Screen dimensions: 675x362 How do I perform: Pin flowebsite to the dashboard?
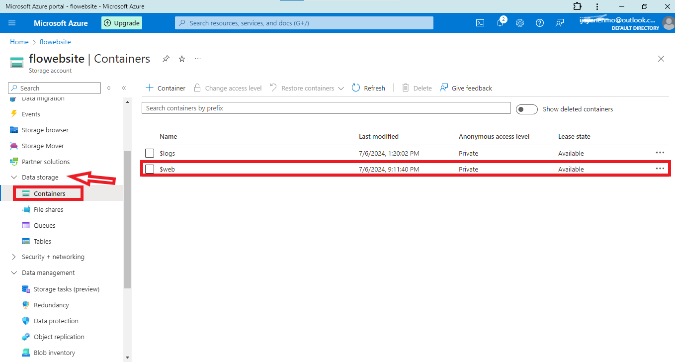(x=166, y=59)
